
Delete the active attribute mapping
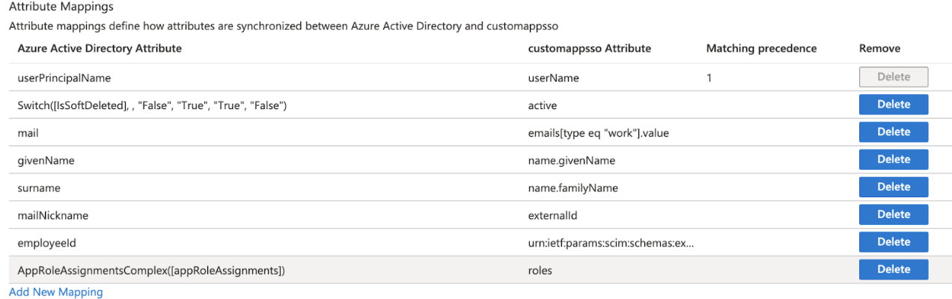point(893,105)
